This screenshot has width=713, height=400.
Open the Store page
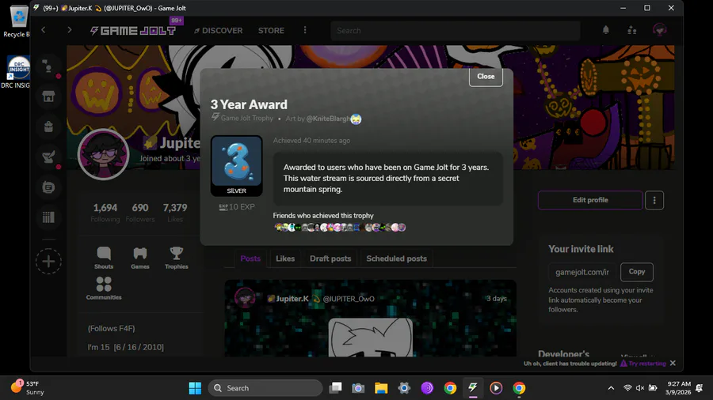pos(271,30)
